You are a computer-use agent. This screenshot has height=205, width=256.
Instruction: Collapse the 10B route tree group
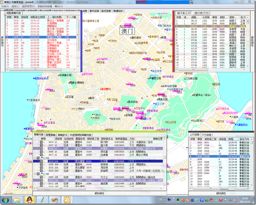click(x=35, y=174)
